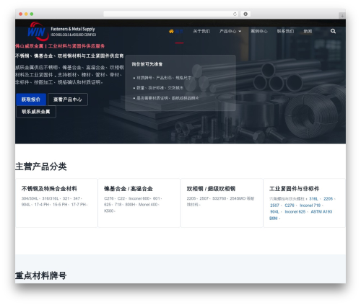Open the 不锈钢及特殊合金材料 card
The width and height of the screenshot is (361, 305).
pos(56,203)
